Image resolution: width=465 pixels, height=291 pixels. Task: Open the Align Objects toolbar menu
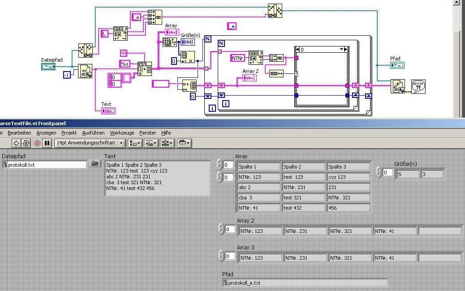point(135,143)
